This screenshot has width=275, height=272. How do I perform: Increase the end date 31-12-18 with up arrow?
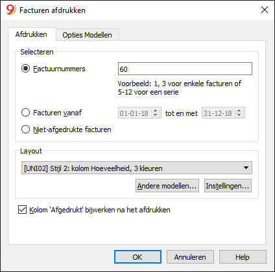[x=239, y=110]
